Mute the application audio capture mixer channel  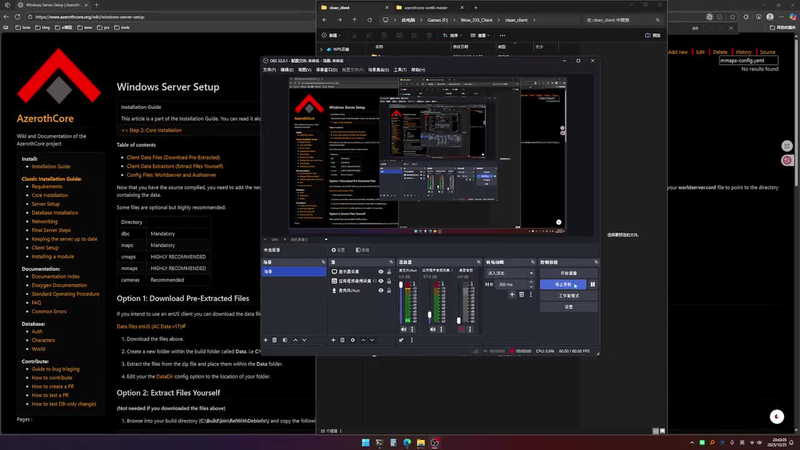[x=432, y=329]
